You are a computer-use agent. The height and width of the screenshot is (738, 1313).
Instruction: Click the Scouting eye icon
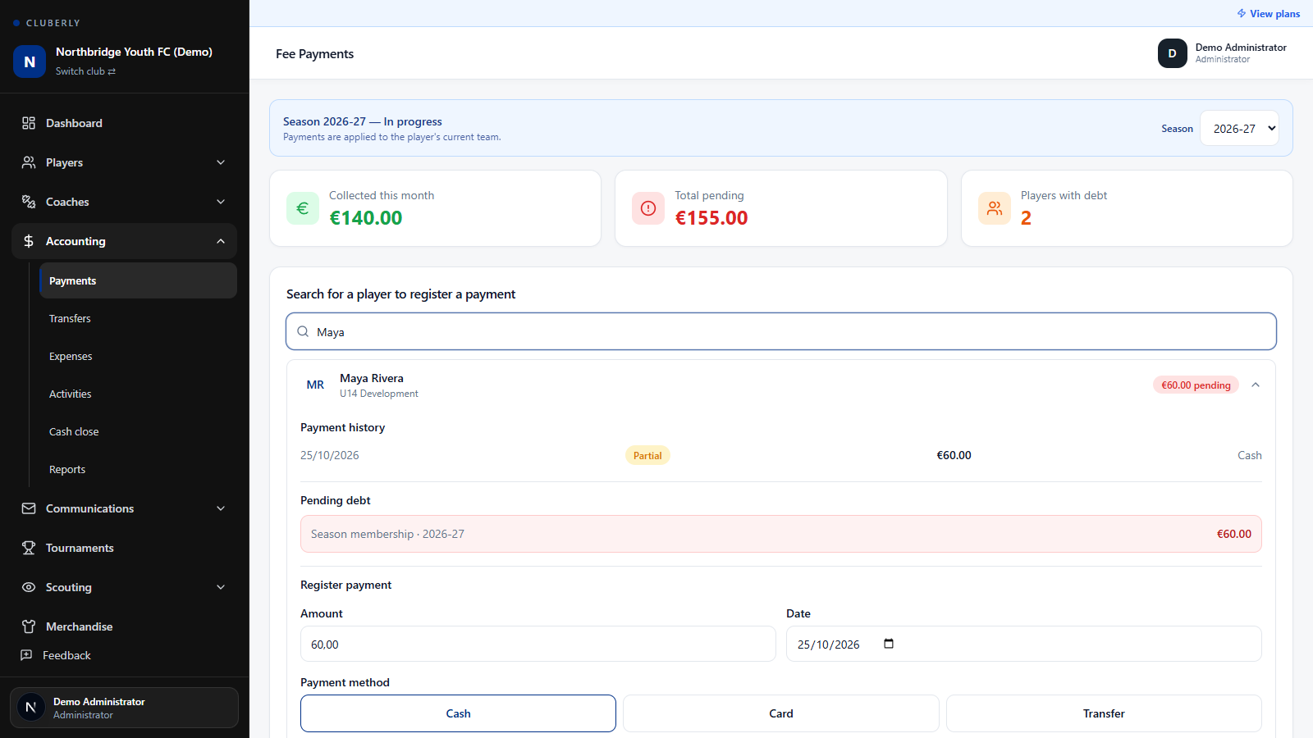point(29,587)
